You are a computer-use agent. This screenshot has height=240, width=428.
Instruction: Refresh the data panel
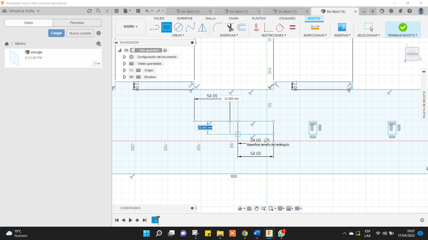point(89,11)
